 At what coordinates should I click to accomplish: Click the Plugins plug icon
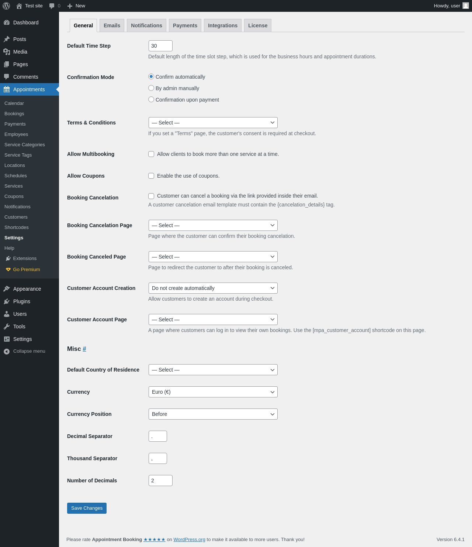tap(7, 301)
